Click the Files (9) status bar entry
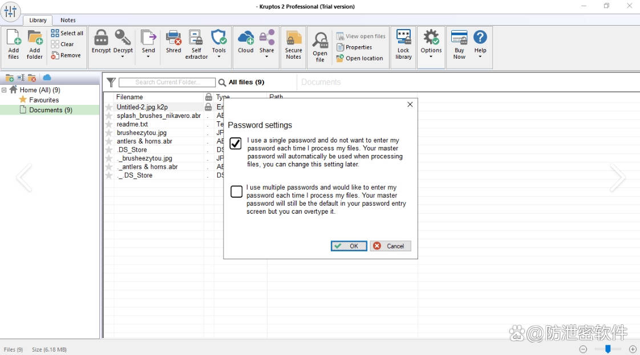The width and height of the screenshot is (640, 355). 14,350
